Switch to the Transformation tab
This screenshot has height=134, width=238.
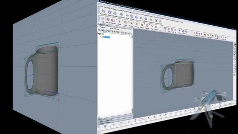pyautogui.click(x=127, y=11)
